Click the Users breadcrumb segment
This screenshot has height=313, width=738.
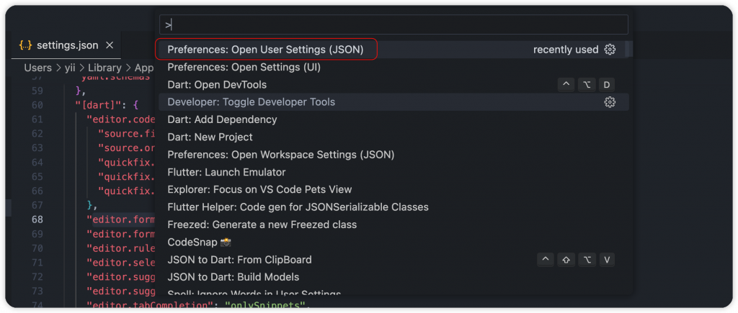tap(37, 68)
